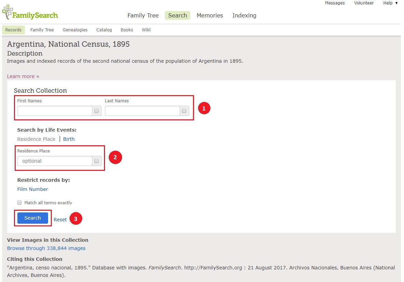Tick the exact-match box beside First Names

(96, 111)
